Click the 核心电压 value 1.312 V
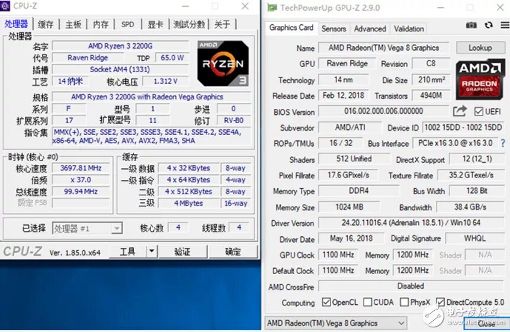The width and height of the screenshot is (510, 332). pyautogui.click(x=165, y=81)
